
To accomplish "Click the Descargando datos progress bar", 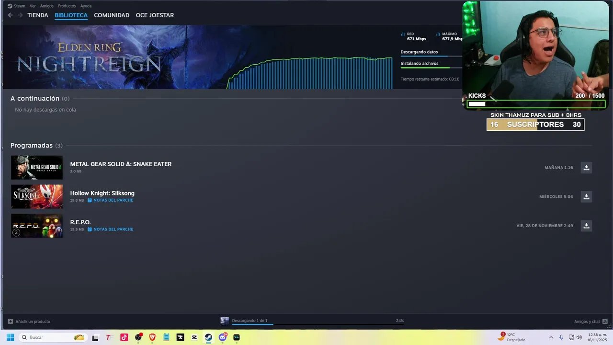I will [x=431, y=57].
